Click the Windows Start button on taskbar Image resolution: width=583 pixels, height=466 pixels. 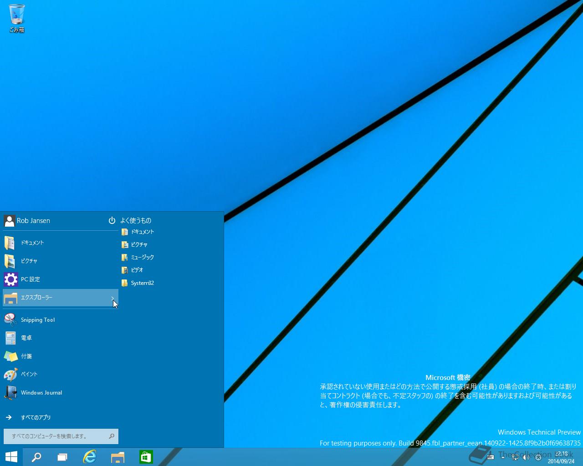[x=11, y=457]
